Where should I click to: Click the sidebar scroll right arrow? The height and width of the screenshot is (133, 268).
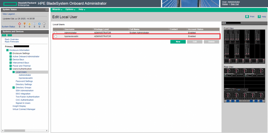pos(47,131)
